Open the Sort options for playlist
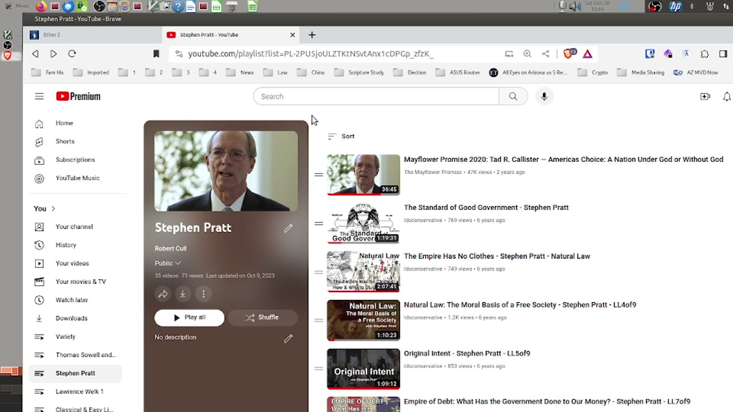 [x=341, y=136]
